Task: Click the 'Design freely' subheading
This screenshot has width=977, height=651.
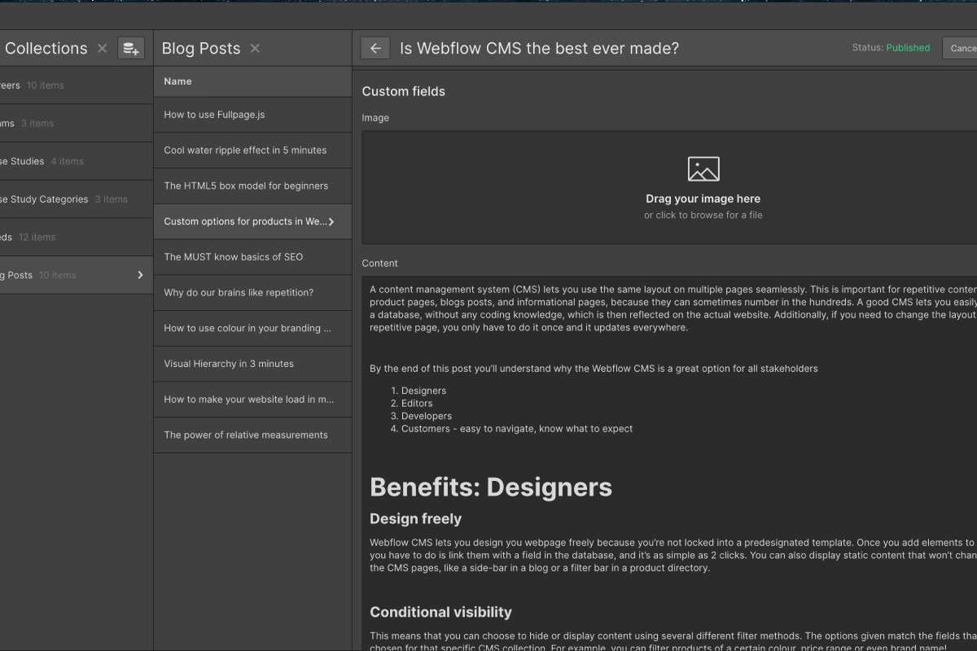Action: [415, 519]
